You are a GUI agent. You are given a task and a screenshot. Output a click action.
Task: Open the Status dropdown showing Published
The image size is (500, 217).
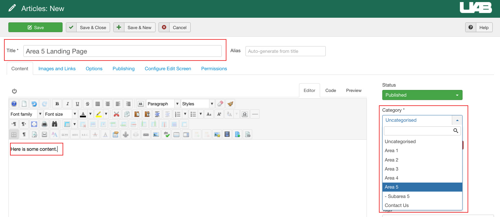coord(422,95)
